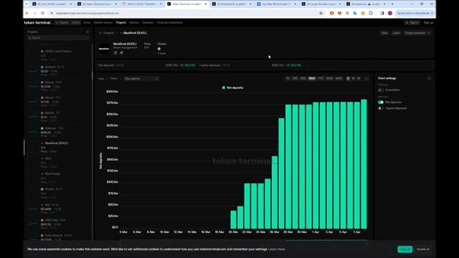This screenshot has height=258, width=459.
Task: Select the 365D time range
Action: 329,78
